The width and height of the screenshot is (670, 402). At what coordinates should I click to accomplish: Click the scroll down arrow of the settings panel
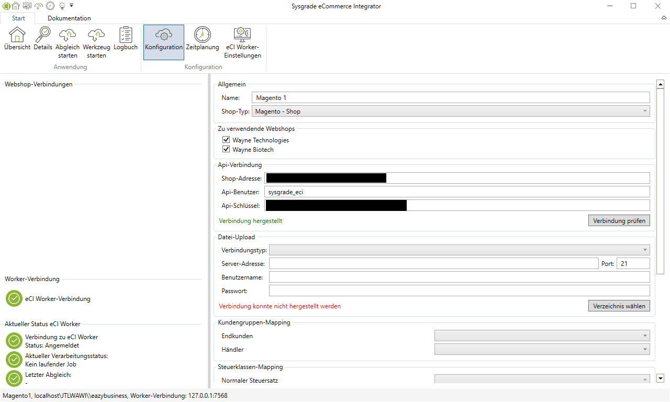[660, 378]
